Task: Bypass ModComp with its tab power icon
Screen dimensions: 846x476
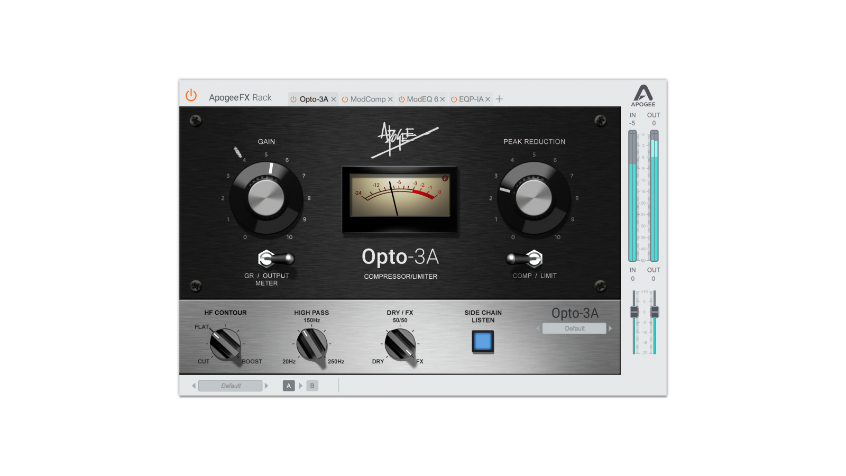Action: point(345,99)
